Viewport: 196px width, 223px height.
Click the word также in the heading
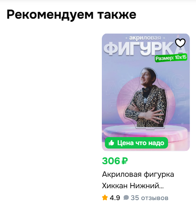(x=117, y=15)
